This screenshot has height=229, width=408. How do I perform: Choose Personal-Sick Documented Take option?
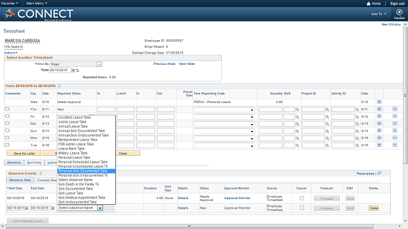click(86, 171)
